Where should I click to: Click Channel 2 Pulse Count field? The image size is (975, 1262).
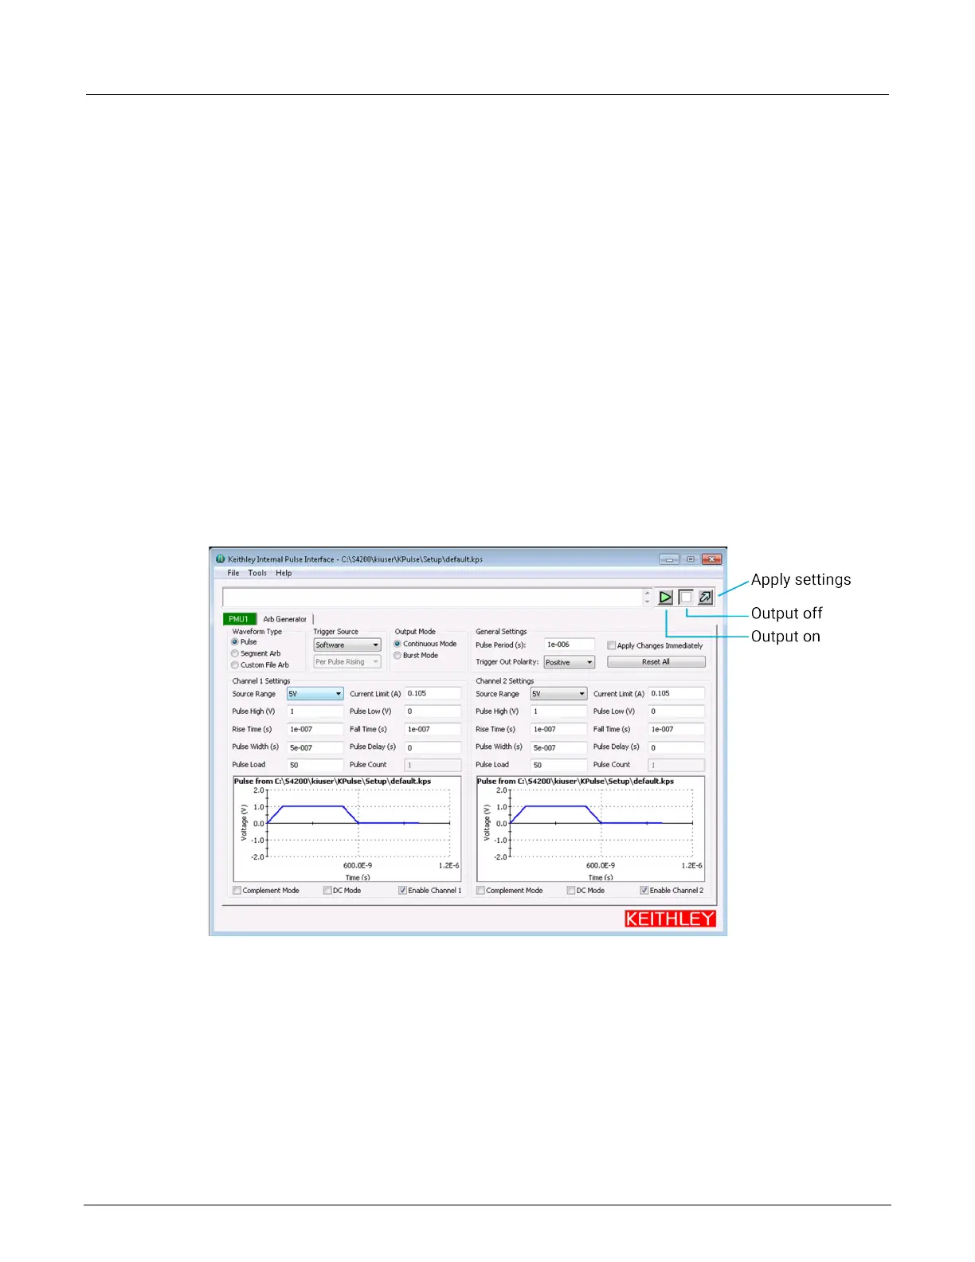click(677, 765)
